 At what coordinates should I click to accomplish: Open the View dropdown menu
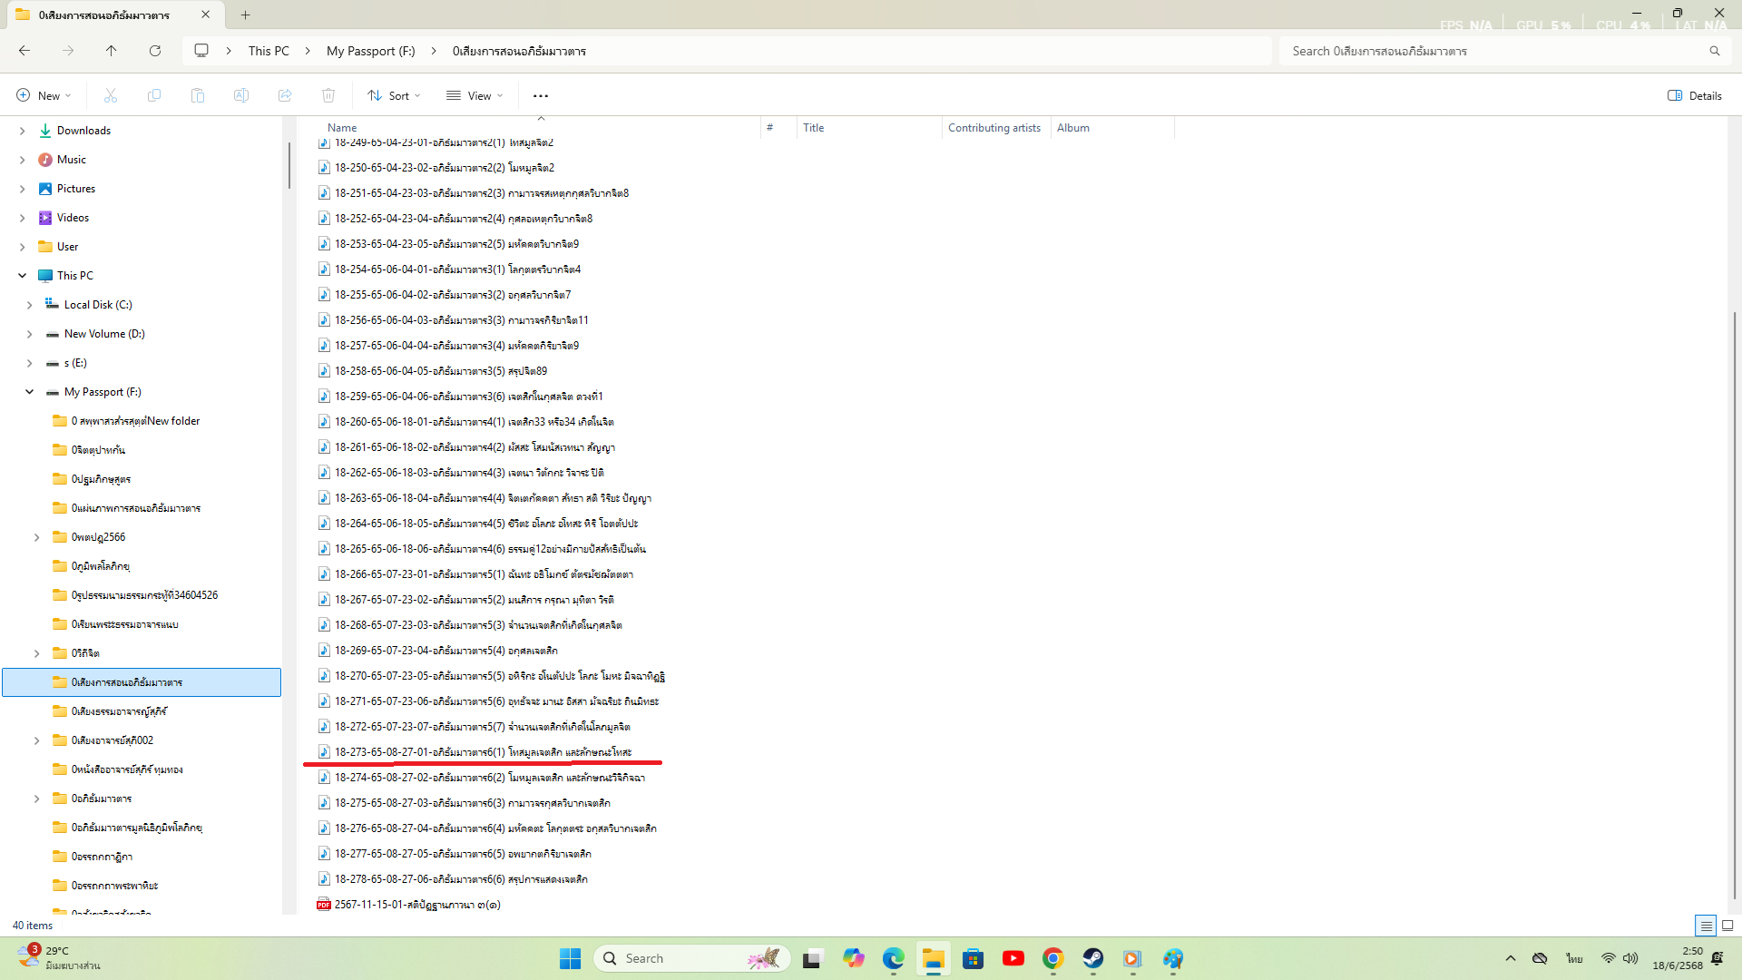pos(475,95)
